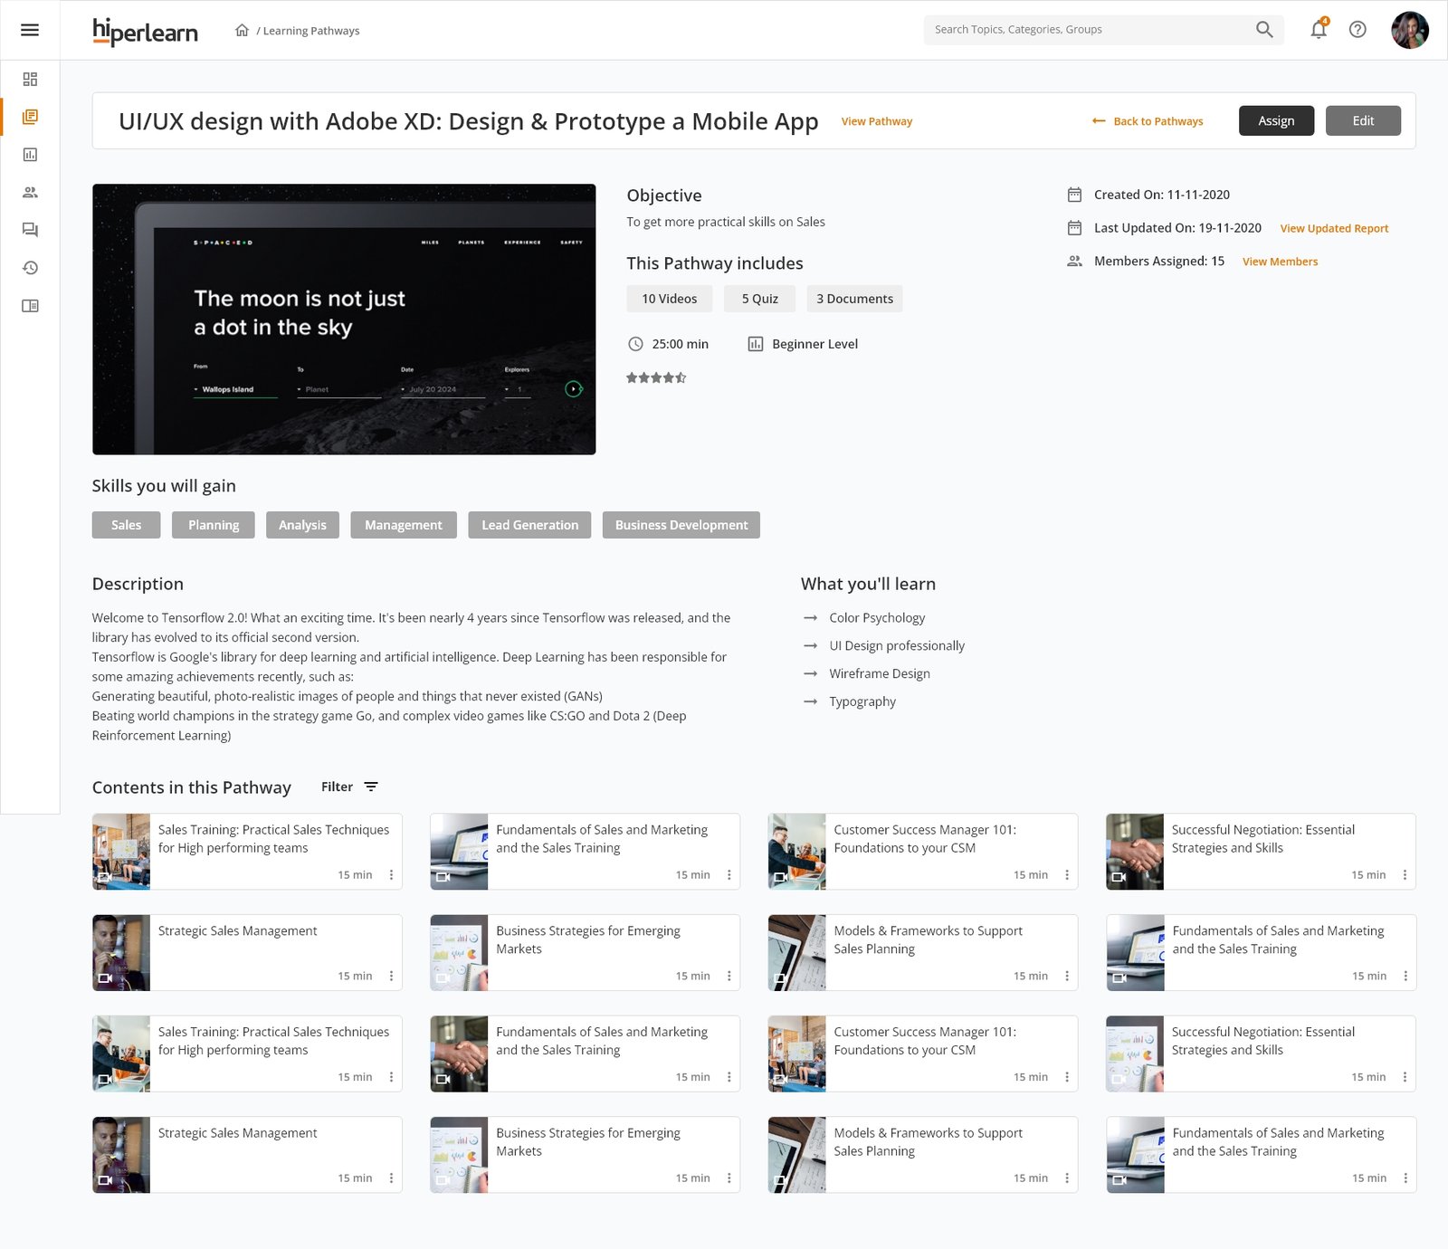Open the user profile avatar menu
The height and width of the screenshot is (1249, 1448).
[1409, 30]
